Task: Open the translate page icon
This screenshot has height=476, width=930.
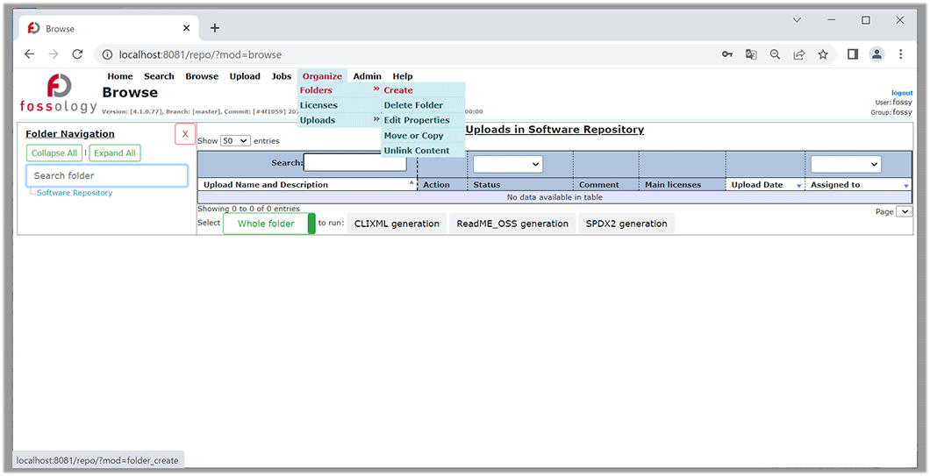Action: tap(751, 54)
